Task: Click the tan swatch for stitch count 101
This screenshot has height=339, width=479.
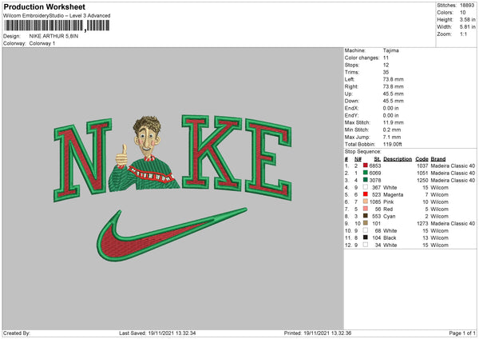Action: pos(366,223)
